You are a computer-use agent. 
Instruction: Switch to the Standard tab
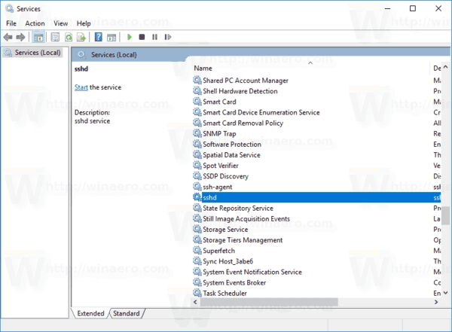pyautogui.click(x=127, y=313)
